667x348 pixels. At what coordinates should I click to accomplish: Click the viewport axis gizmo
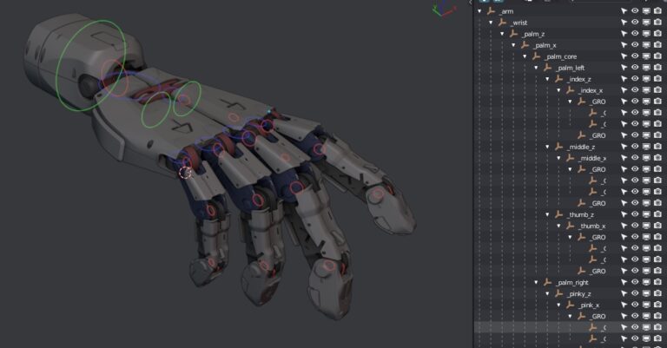443,9
